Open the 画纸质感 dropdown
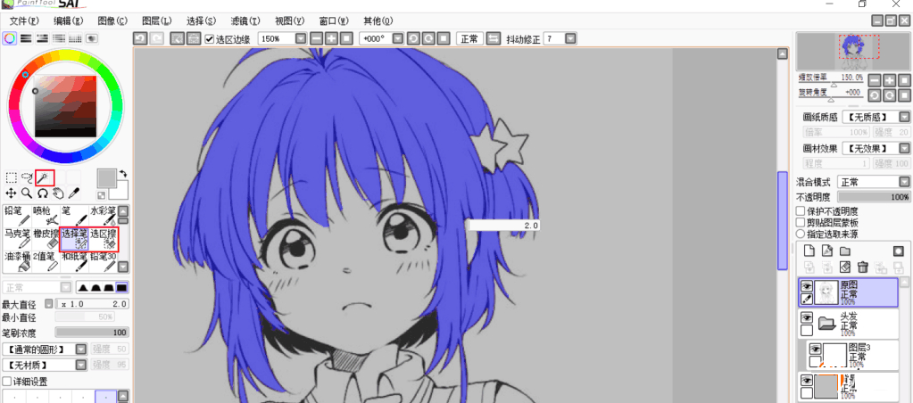The height and width of the screenshot is (403, 913). click(904, 117)
